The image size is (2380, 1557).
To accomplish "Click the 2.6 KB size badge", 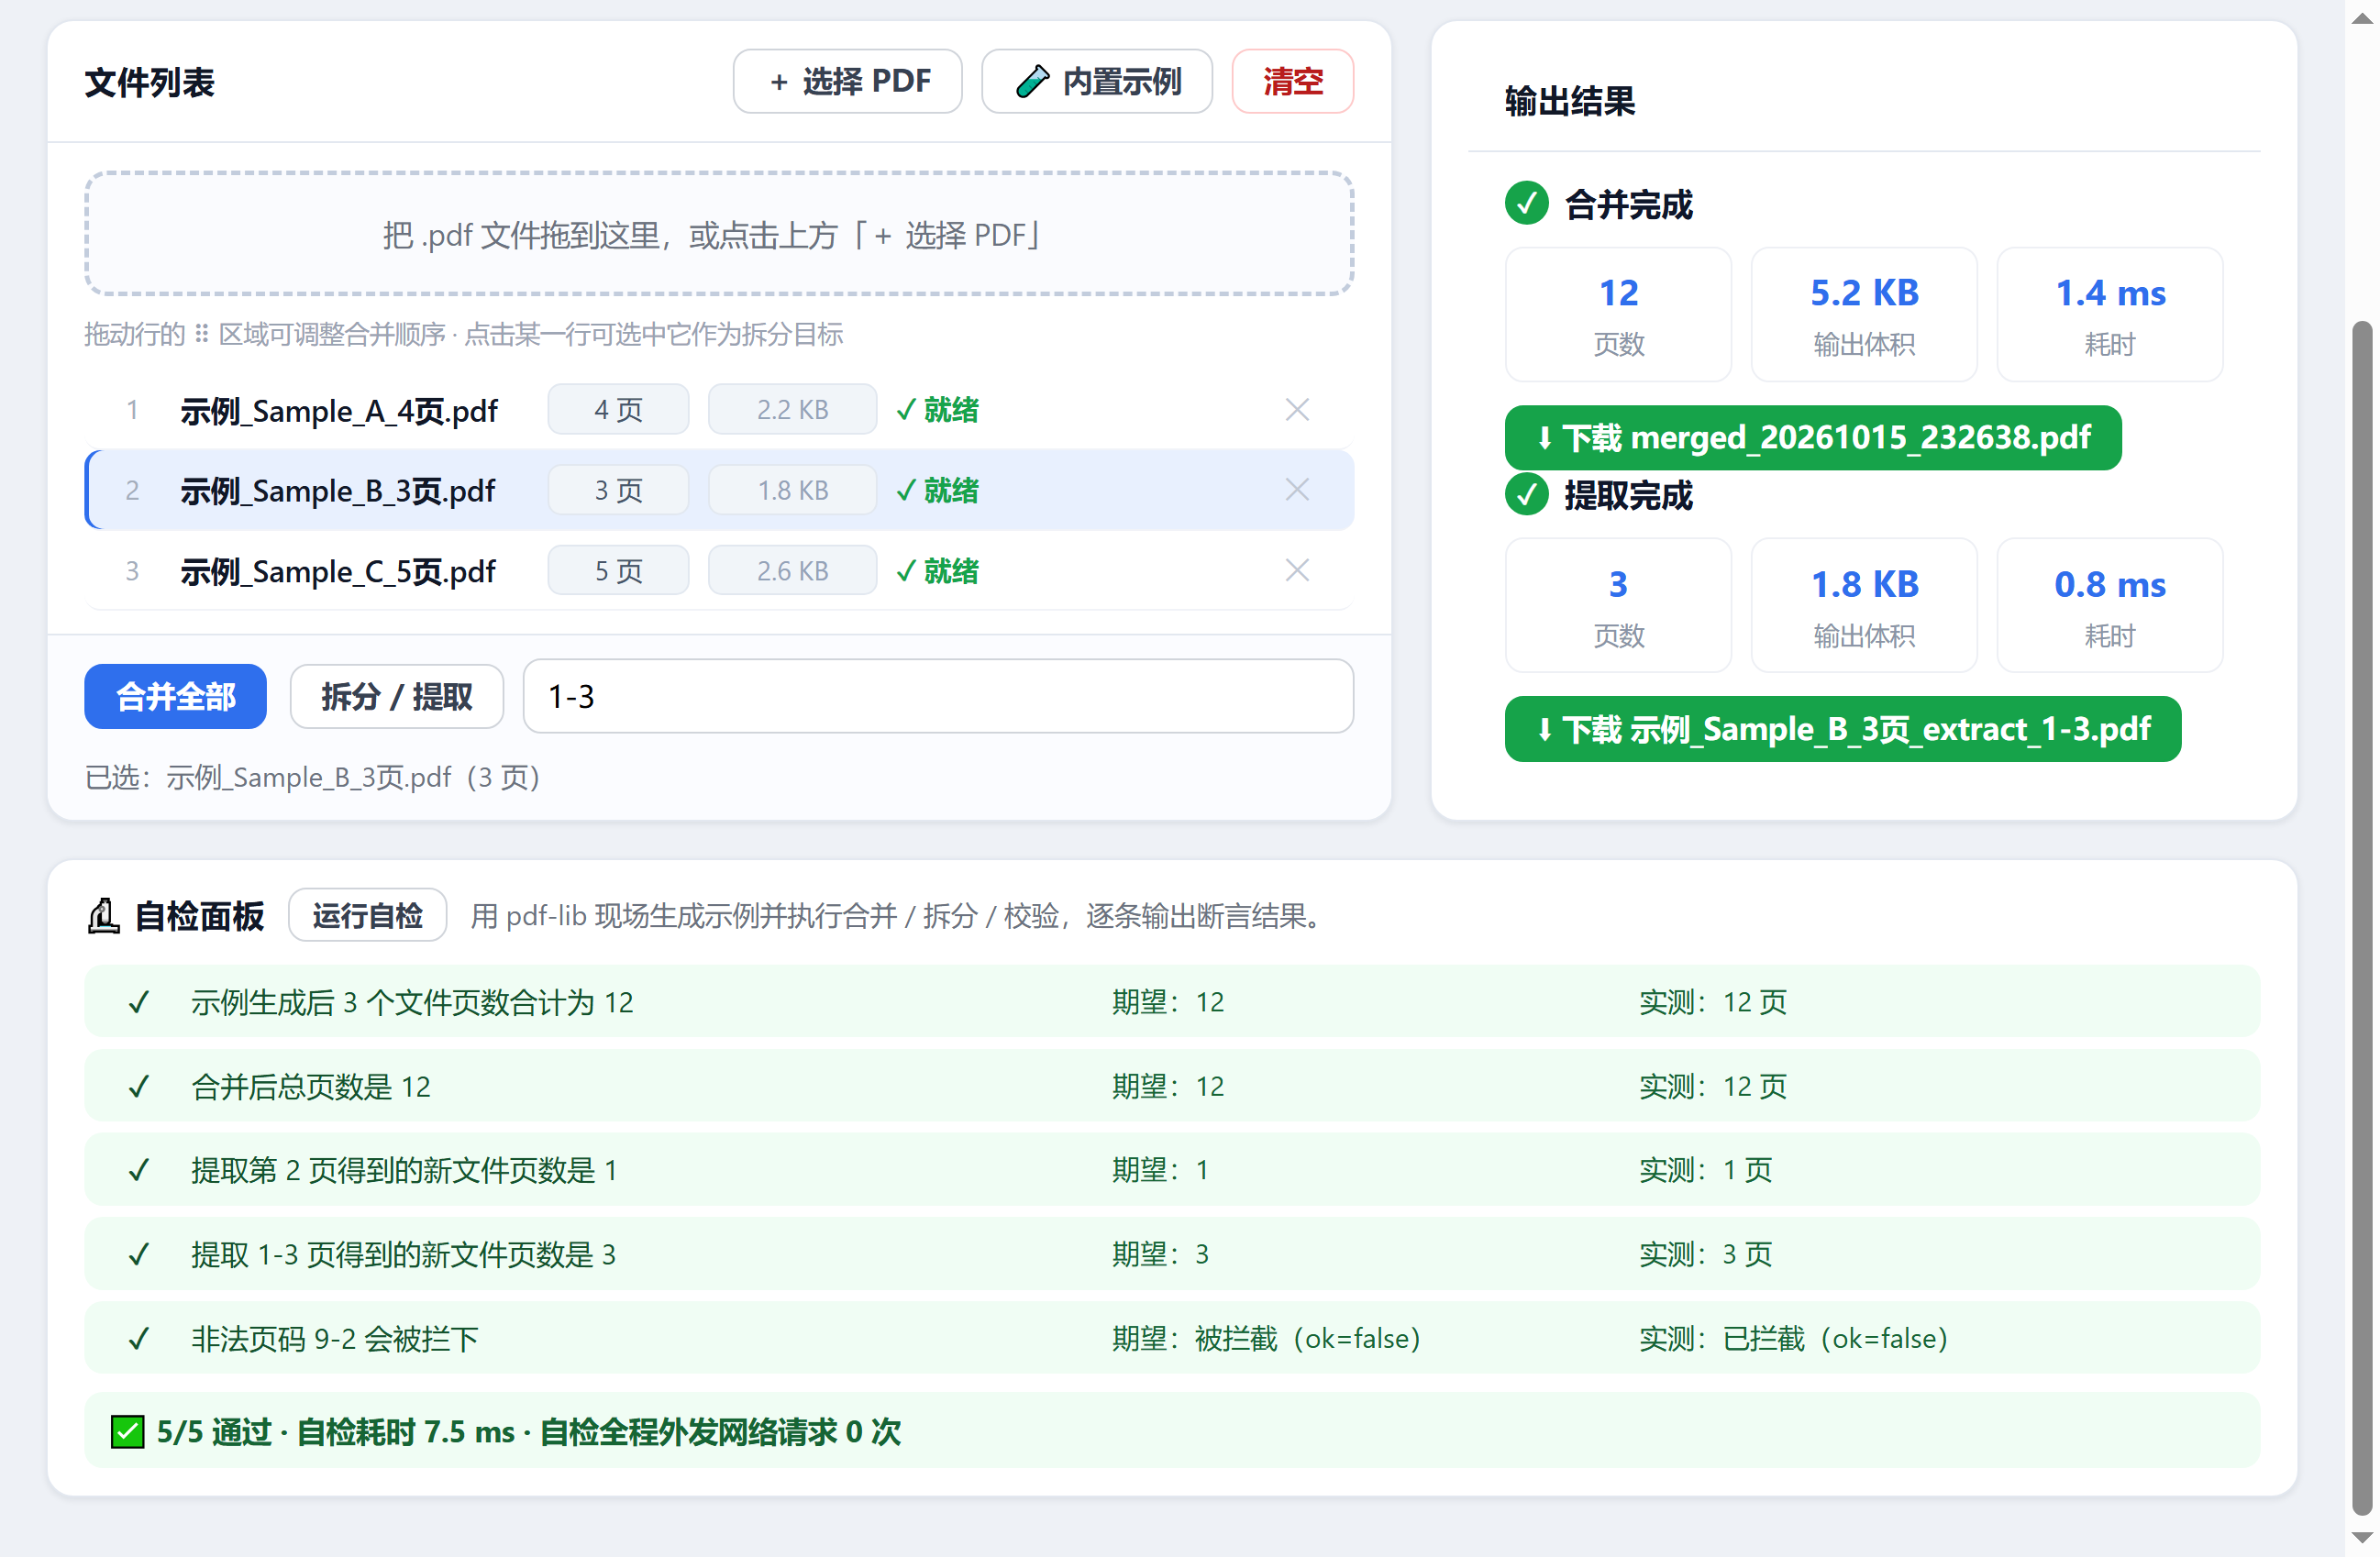I will point(792,570).
